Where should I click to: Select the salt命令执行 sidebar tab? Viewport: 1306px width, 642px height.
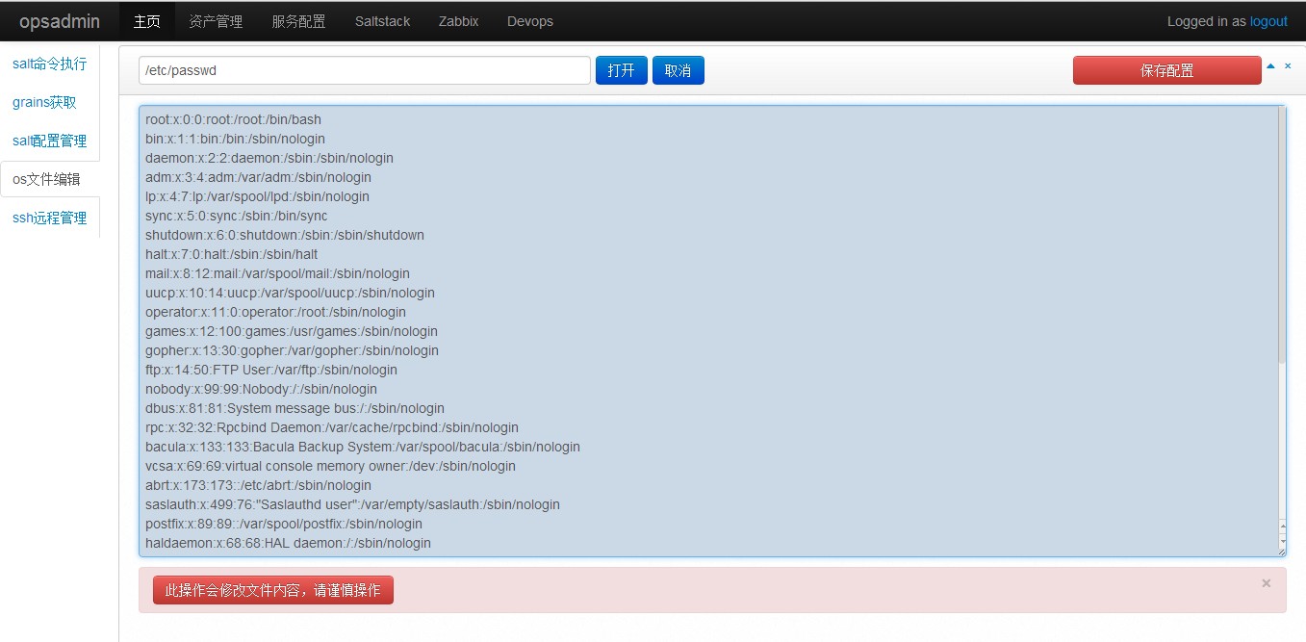(x=50, y=64)
